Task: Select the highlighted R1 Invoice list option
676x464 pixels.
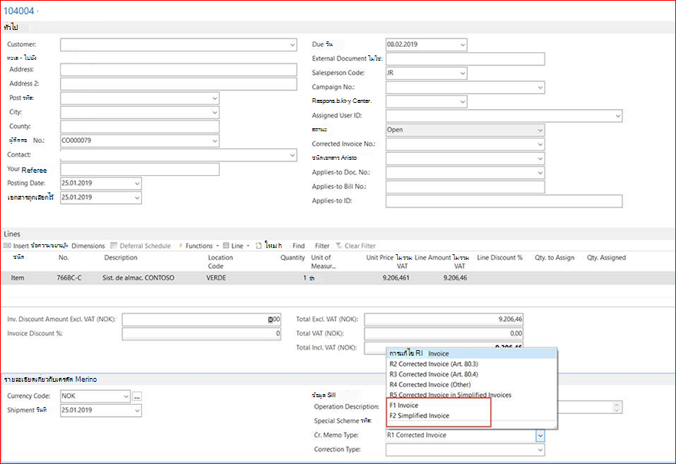Action: pyautogui.click(x=472, y=353)
